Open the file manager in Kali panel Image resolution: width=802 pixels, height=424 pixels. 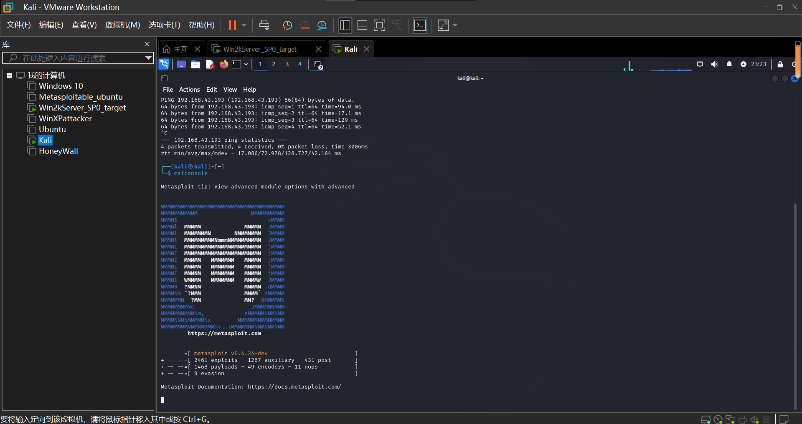[x=195, y=64]
